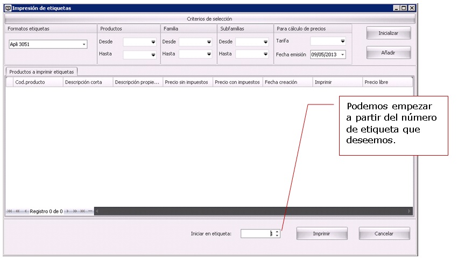This screenshot has width=458, height=259.
Task: Expand the Subfamilias Desde dropdown
Action: 265,41
